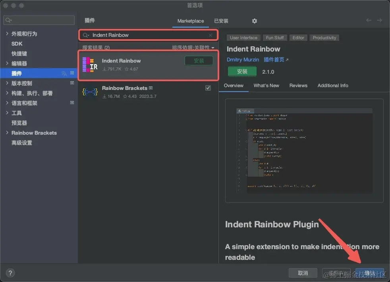Open the search history dropdown in plugin search
This screenshot has width=390, height=282.
tap(88, 36)
